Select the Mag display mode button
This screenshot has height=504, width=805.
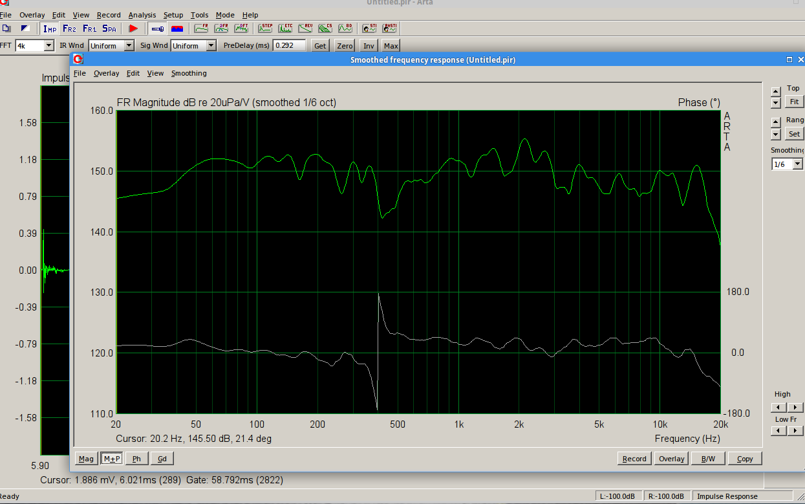[85, 459]
